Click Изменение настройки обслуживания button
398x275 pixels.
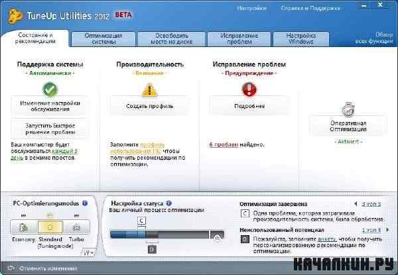tap(50, 106)
